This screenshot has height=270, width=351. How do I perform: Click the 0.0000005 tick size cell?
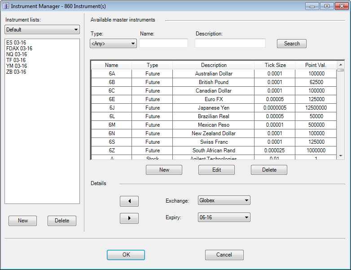(x=275, y=108)
